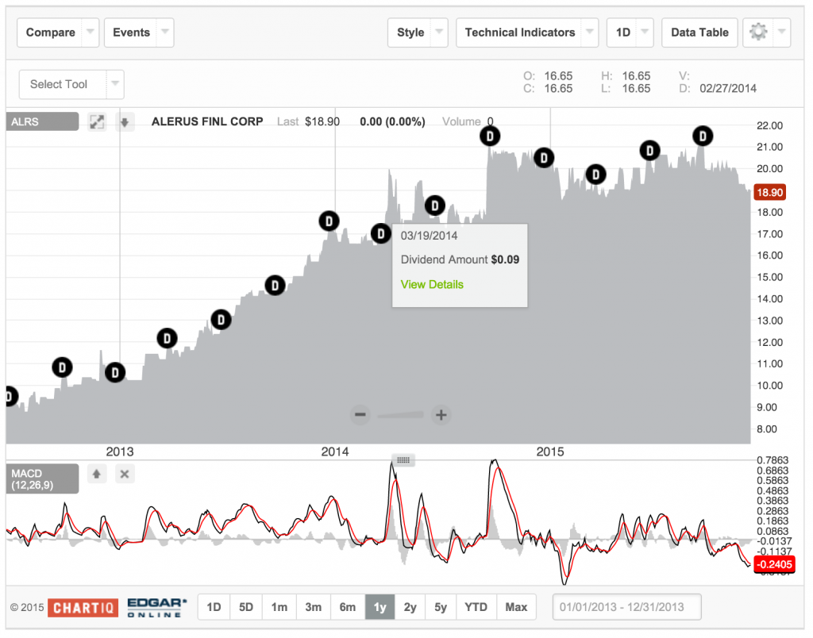Click dividend marker near 14.00 level
Viewport: 813px width, 638px height.
click(275, 285)
